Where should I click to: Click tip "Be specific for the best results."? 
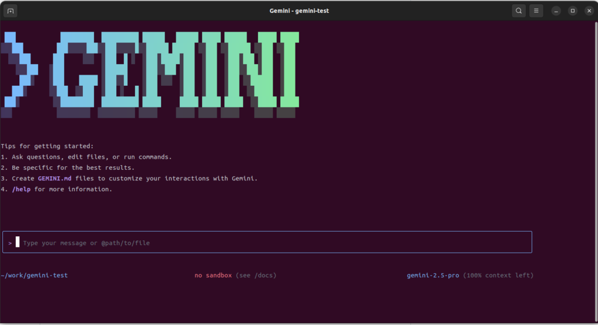point(73,167)
